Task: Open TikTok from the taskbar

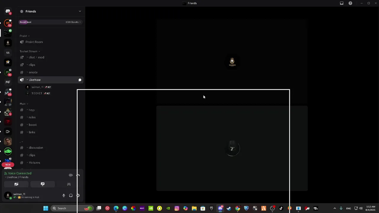Action: click(x=281, y=208)
